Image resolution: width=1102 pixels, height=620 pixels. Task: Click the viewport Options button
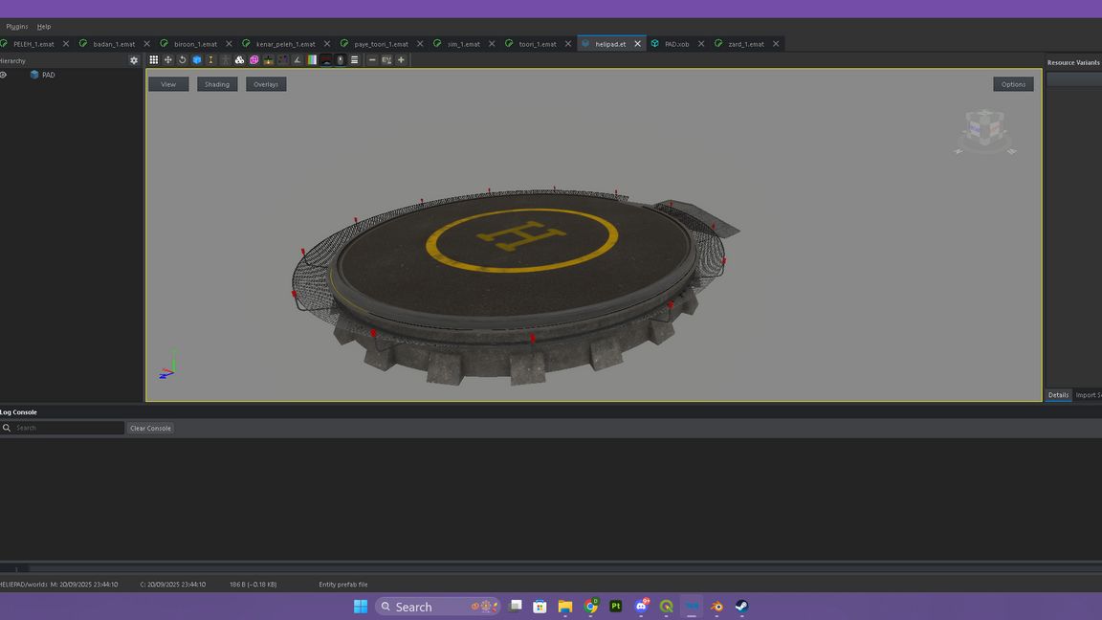pyautogui.click(x=1013, y=84)
